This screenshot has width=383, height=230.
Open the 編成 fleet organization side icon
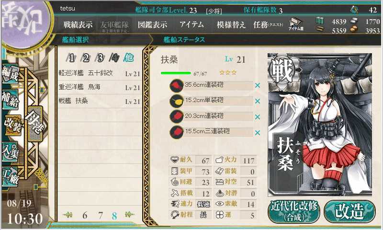(10, 74)
